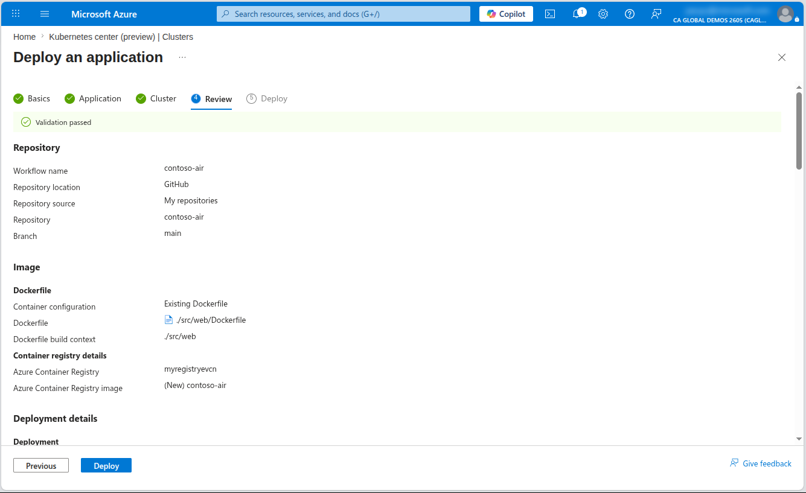Open the Azure apps grid launcher
Image resolution: width=806 pixels, height=493 pixels.
point(16,14)
